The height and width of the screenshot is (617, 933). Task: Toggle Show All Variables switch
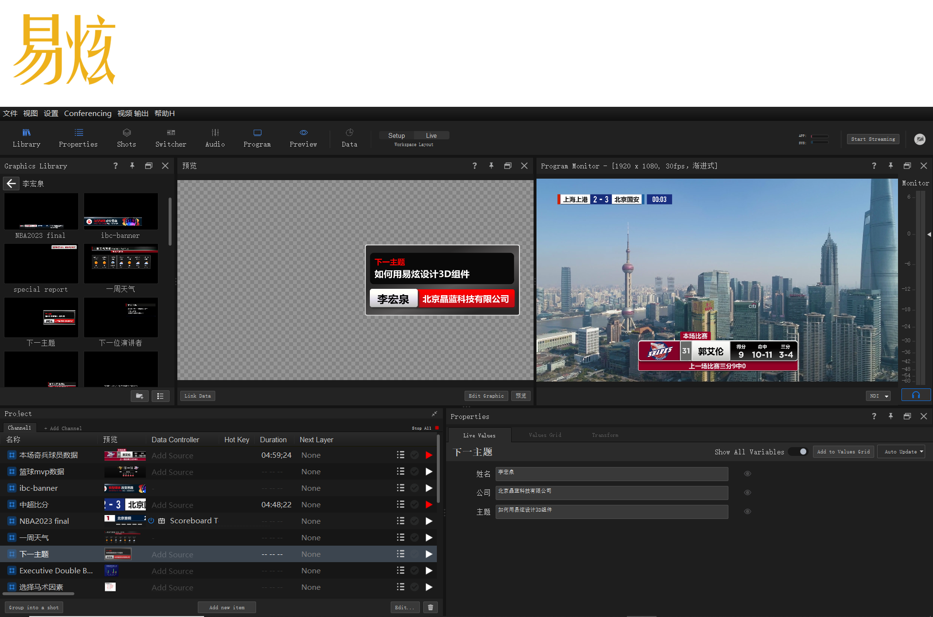click(x=798, y=451)
